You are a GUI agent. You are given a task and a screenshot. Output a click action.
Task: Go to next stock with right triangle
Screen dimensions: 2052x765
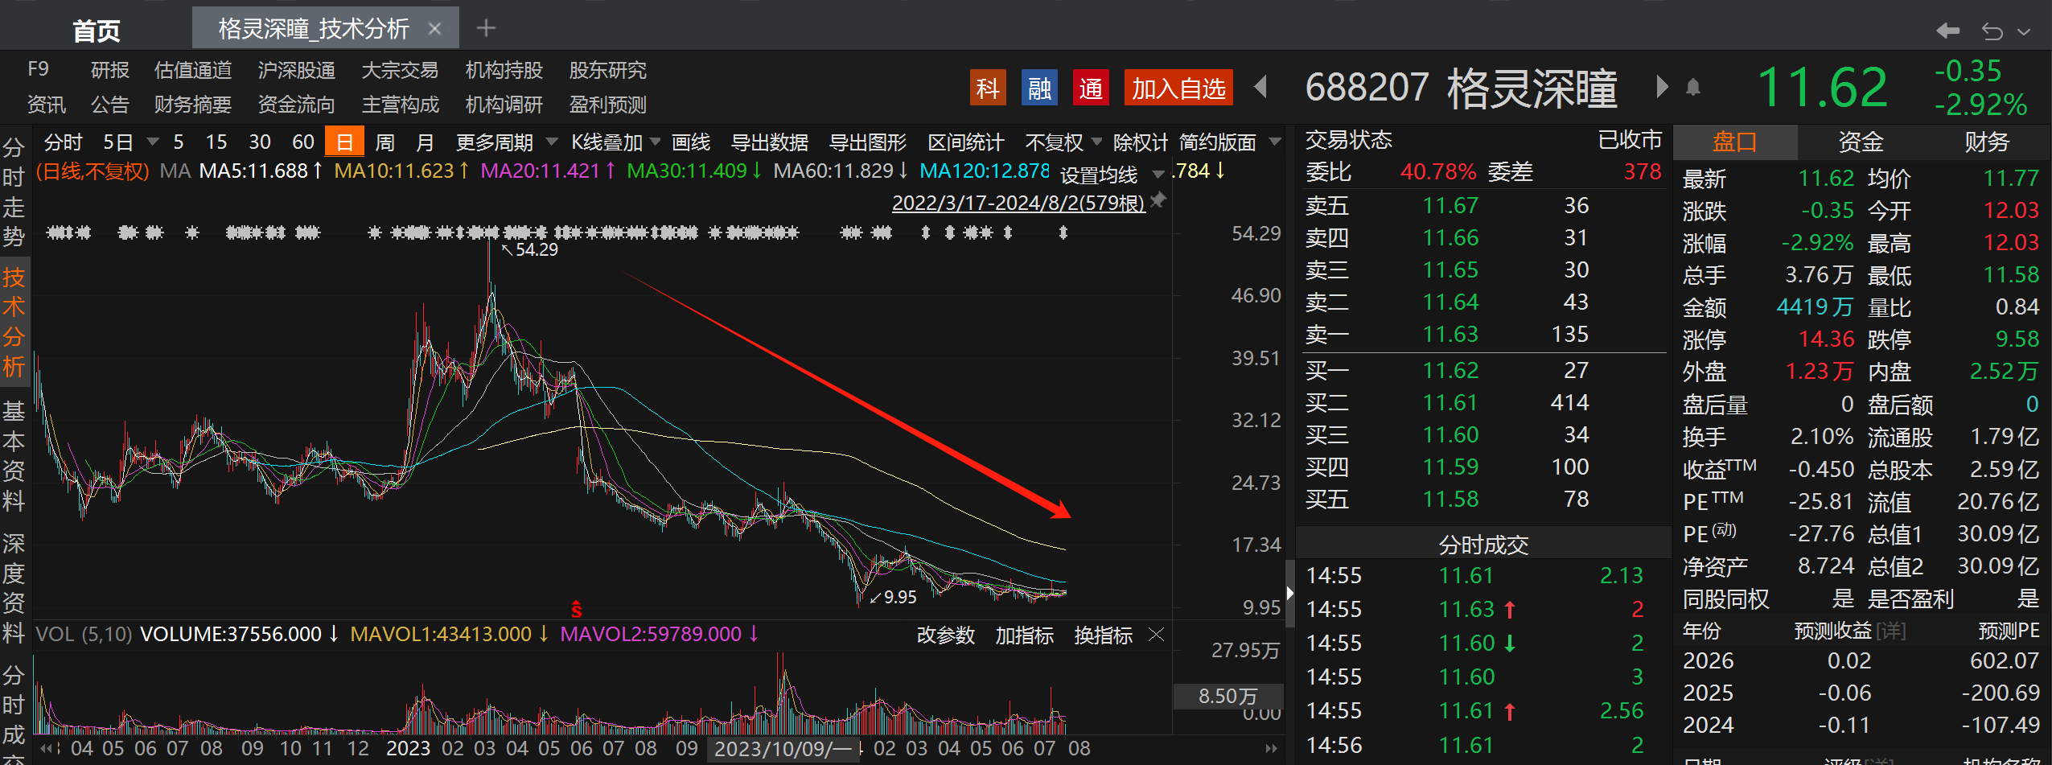[x=1662, y=86]
